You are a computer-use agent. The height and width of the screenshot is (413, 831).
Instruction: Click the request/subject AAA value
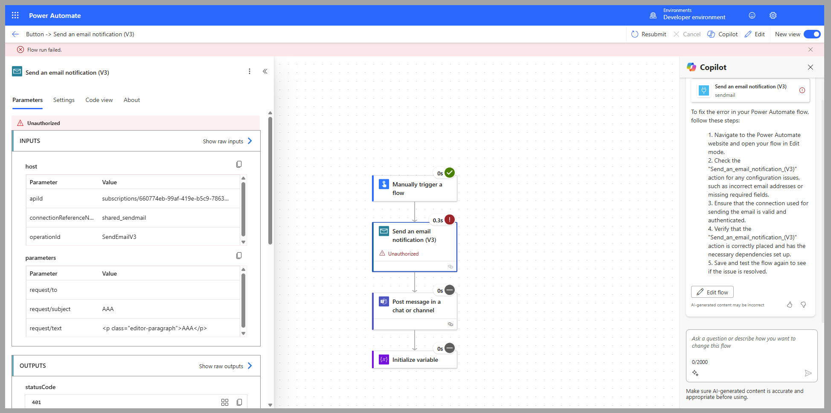click(108, 309)
